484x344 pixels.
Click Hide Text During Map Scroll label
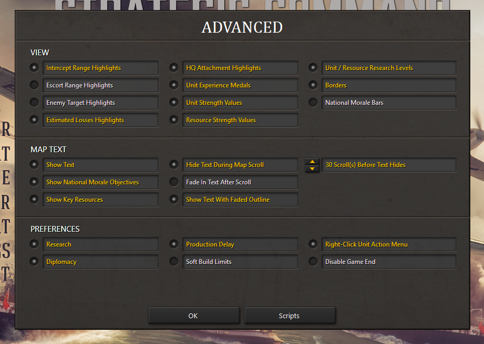click(240, 165)
